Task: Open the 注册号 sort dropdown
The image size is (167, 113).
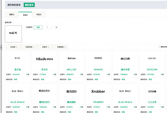Action: [x=45, y=47]
